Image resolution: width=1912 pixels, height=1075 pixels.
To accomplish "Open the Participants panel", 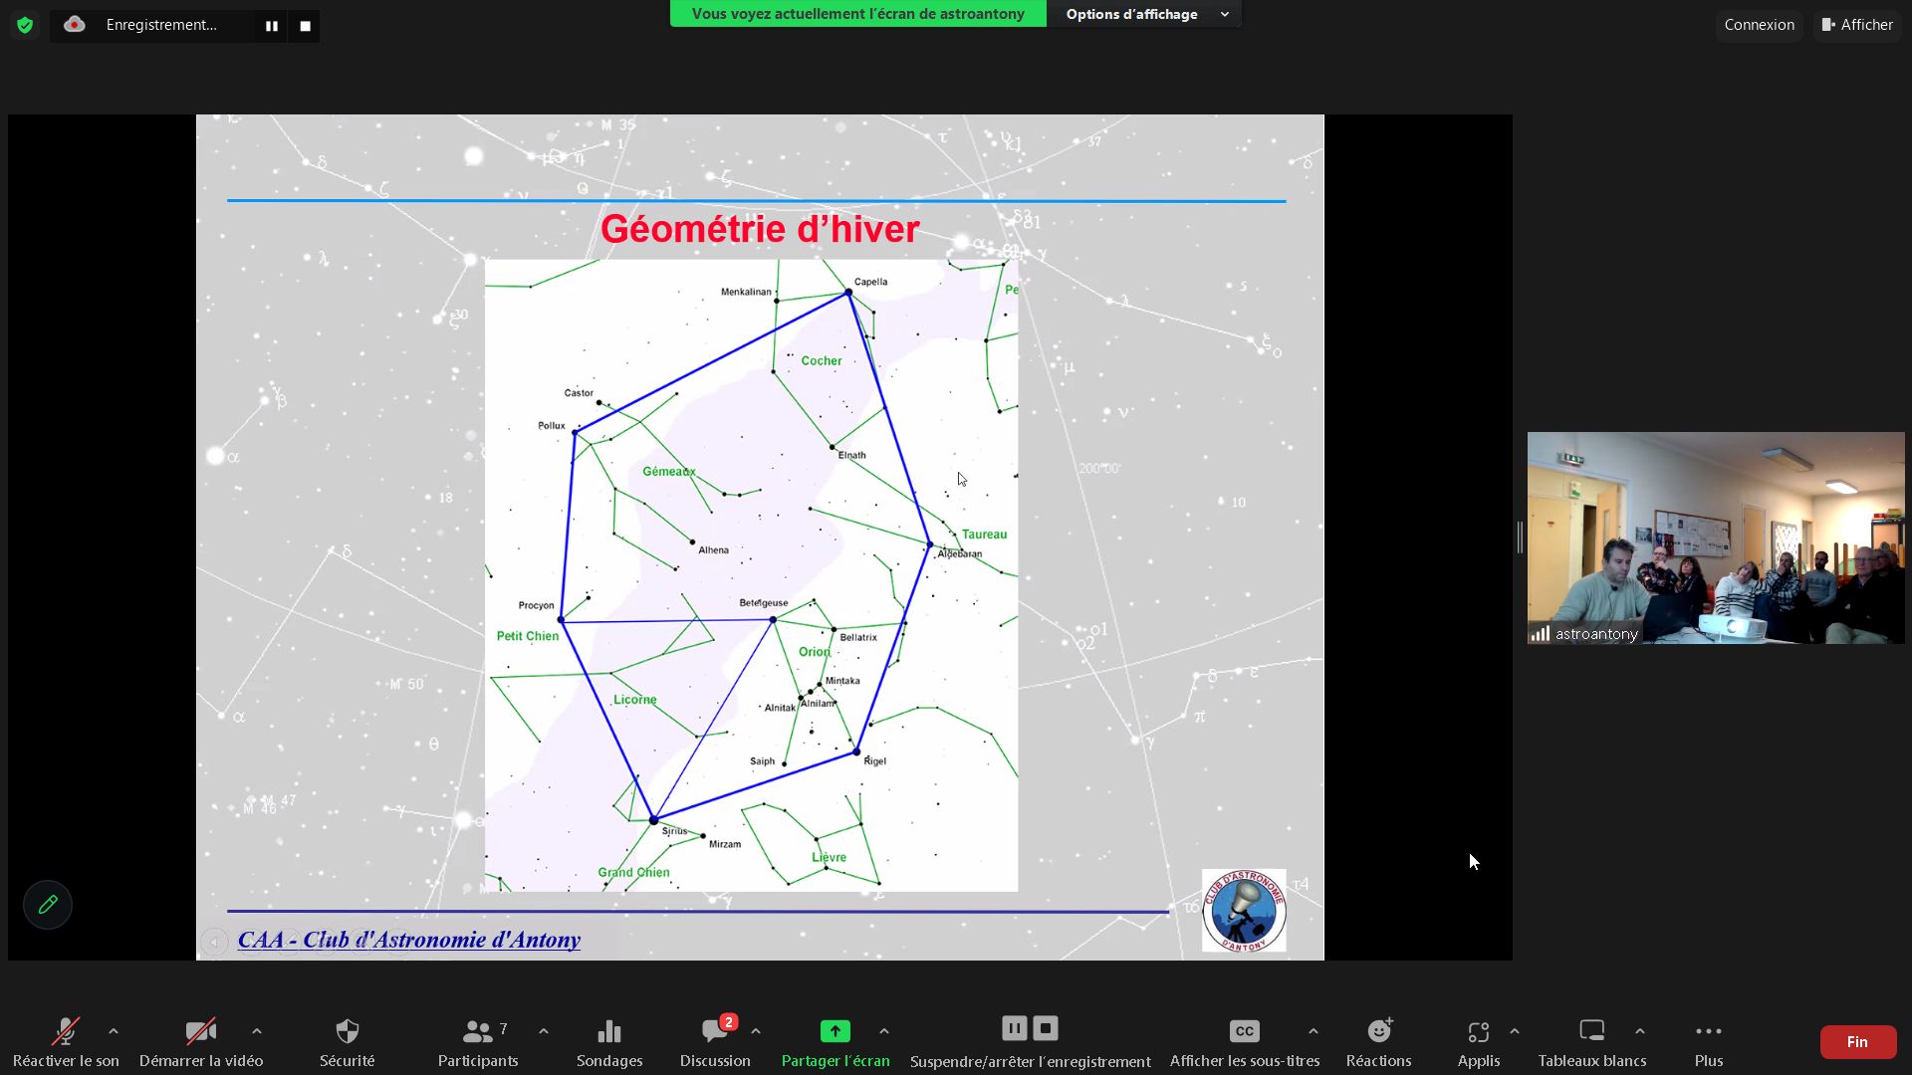I will [478, 1042].
